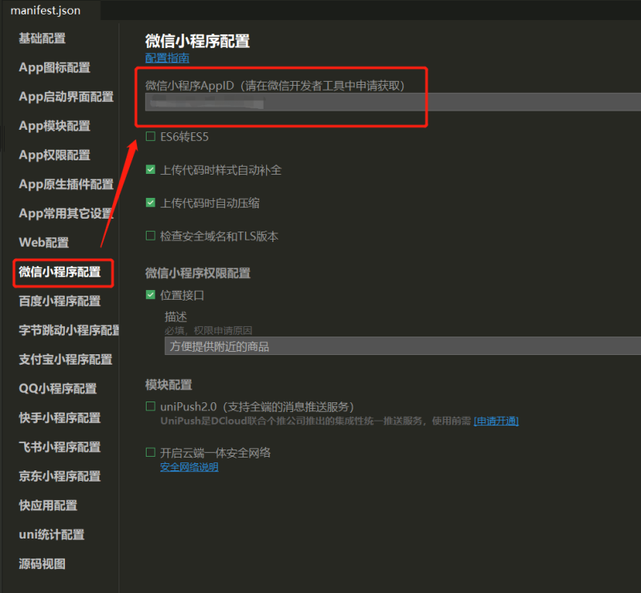
Task: Open the manifest.json editor tab
Action: click(x=46, y=10)
